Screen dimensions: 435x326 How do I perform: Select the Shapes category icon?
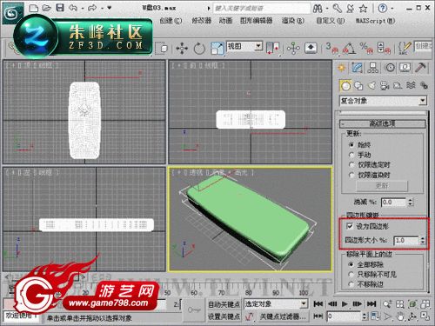(358, 85)
